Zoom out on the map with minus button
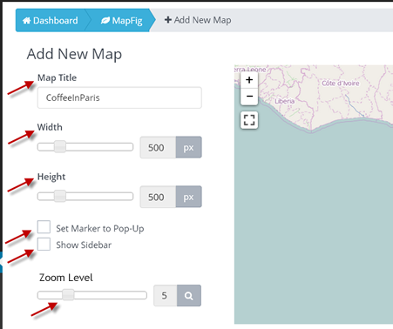 click(x=249, y=97)
